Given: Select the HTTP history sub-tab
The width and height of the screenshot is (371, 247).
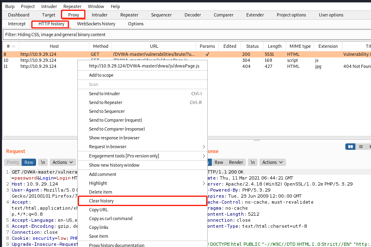Looking at the screenshot, I should pos(51,24).
